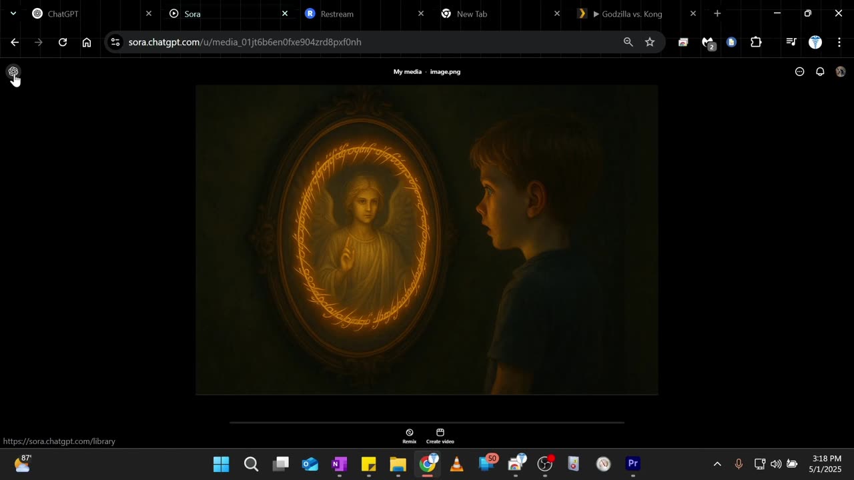The height and width of the screenshot is (480, 854).
Task: Click the zoom magnifier in the address bar
Action: pos(628,42)
